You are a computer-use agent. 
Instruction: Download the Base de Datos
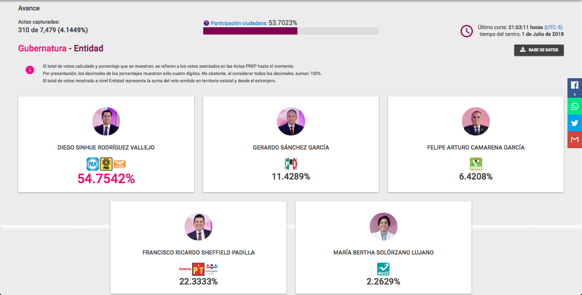tap(539, 50)
